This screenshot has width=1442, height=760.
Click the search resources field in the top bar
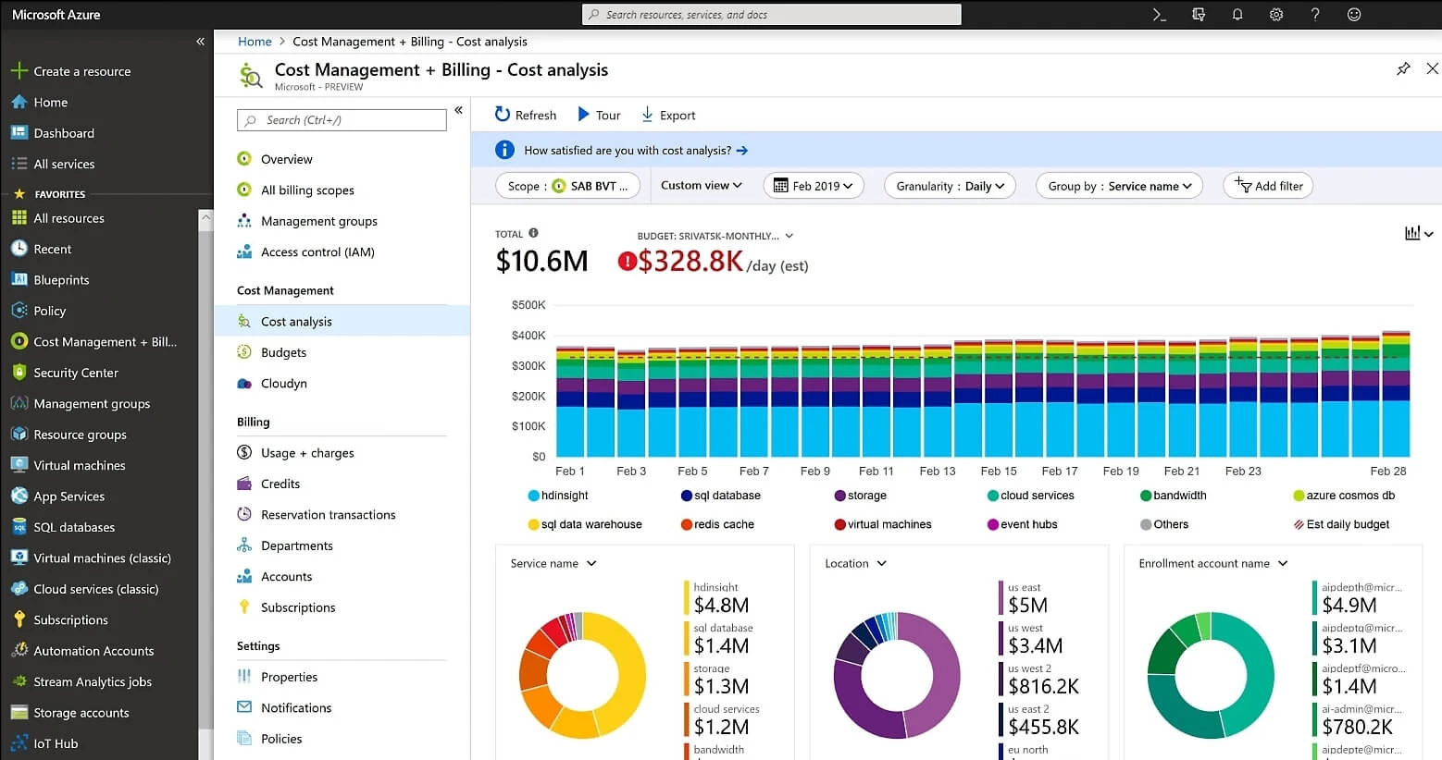tap(771, 14)
